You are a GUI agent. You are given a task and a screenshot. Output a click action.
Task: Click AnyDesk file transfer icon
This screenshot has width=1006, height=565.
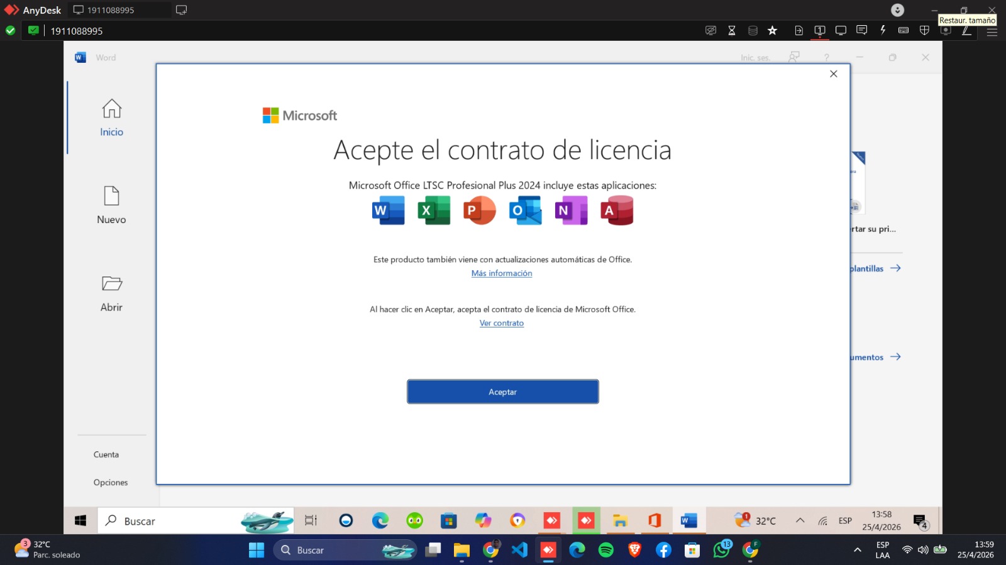click(799, 30)
